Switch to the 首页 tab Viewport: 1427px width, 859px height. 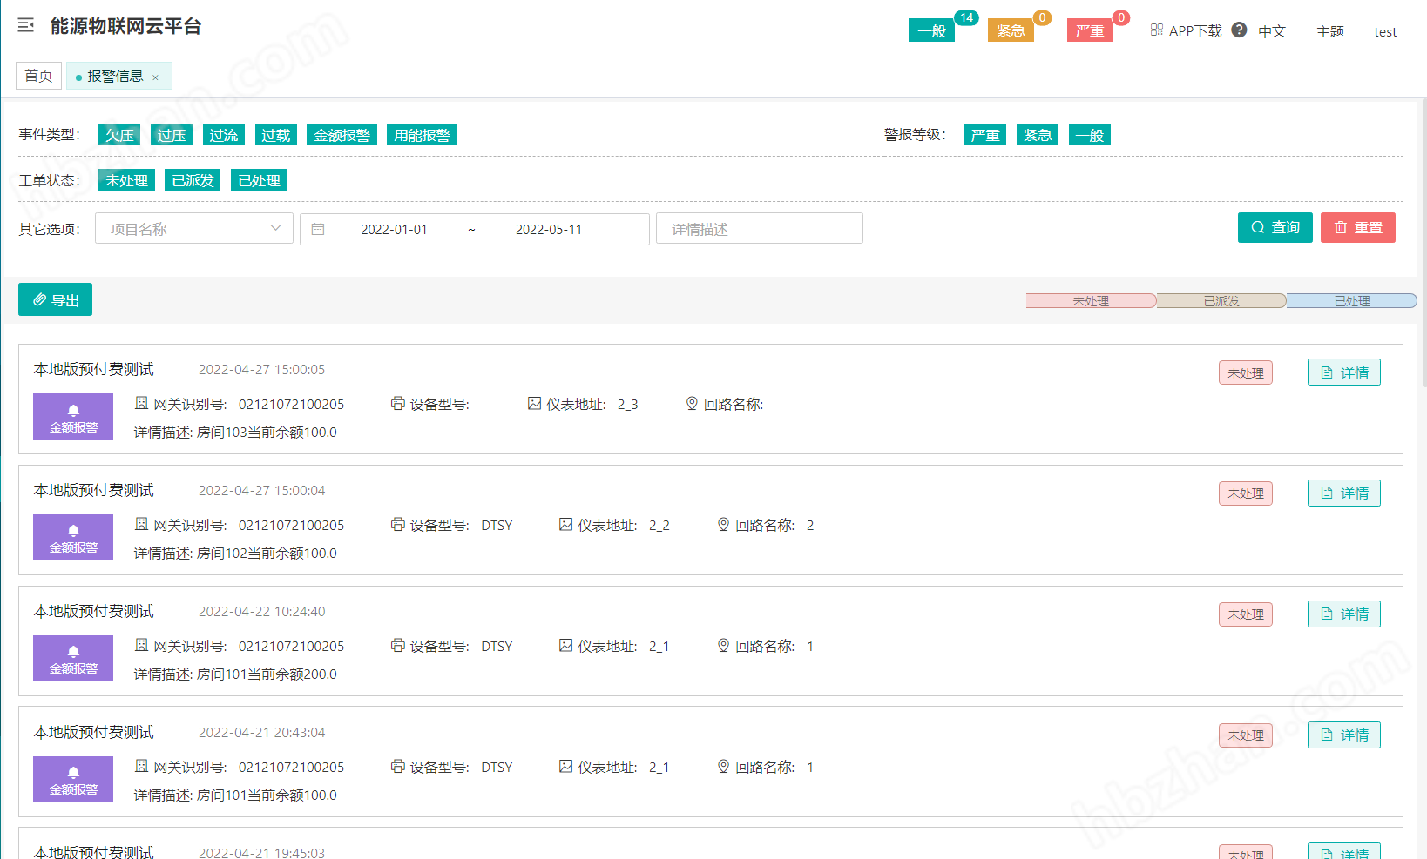click(x=38, y=76)
